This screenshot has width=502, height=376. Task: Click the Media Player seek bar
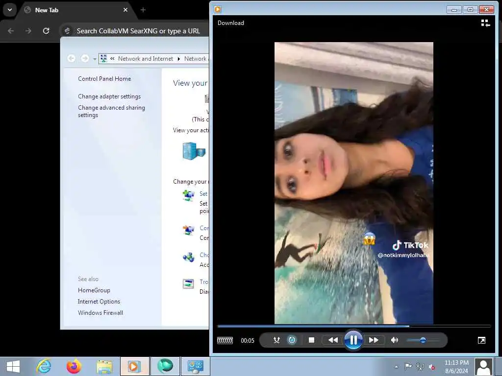coord(354,326)
